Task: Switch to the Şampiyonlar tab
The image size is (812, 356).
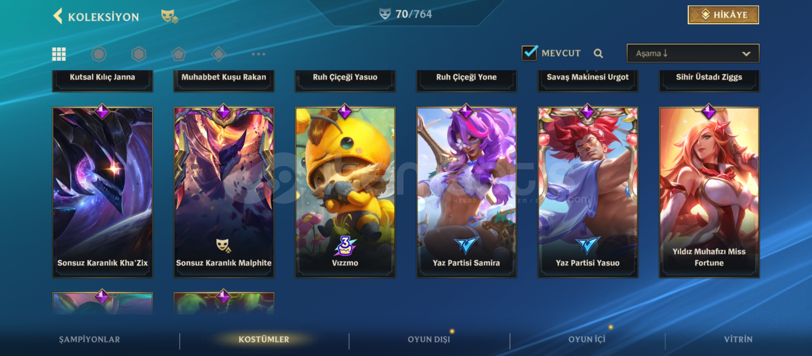Action: [x=89, y=340]
